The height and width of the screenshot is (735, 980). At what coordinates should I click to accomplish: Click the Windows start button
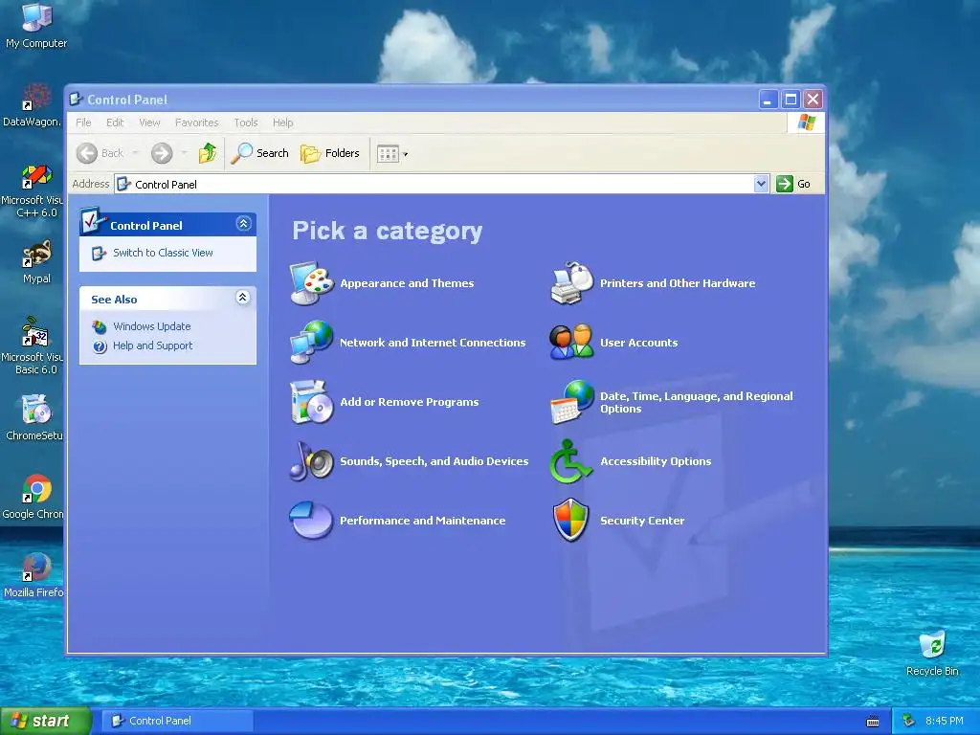click(x=45, y=721)
